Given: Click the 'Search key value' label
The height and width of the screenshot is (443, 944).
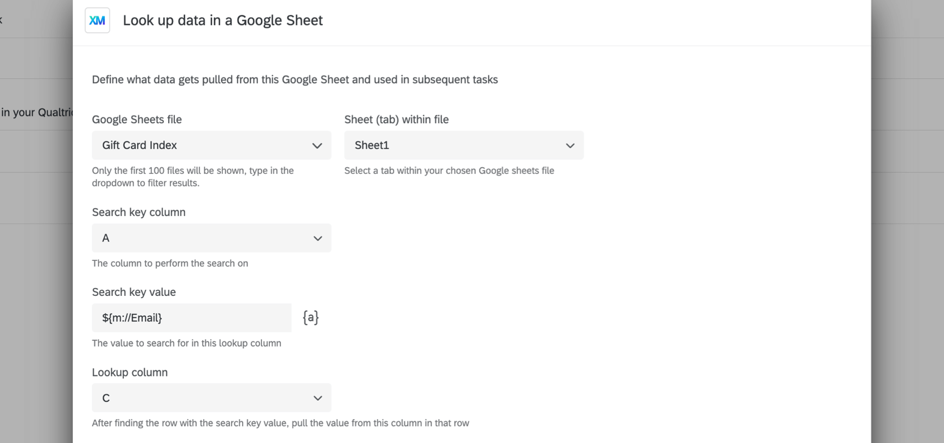Looking at the screenshot, I should [x=134, y=292].
